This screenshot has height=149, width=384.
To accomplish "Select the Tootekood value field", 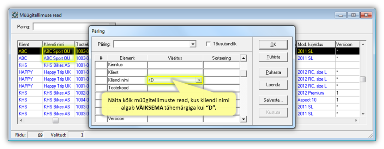I will coord(175,88).
